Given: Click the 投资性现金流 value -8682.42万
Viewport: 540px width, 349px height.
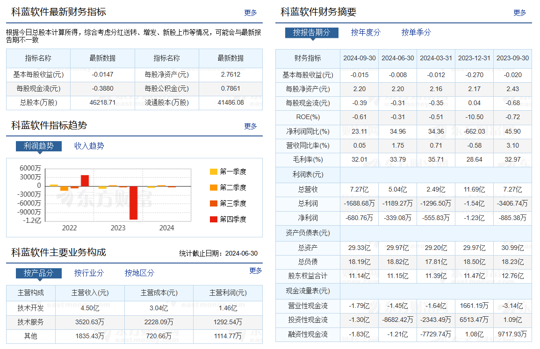Looking at the screenshot, I should coord(398,320).
